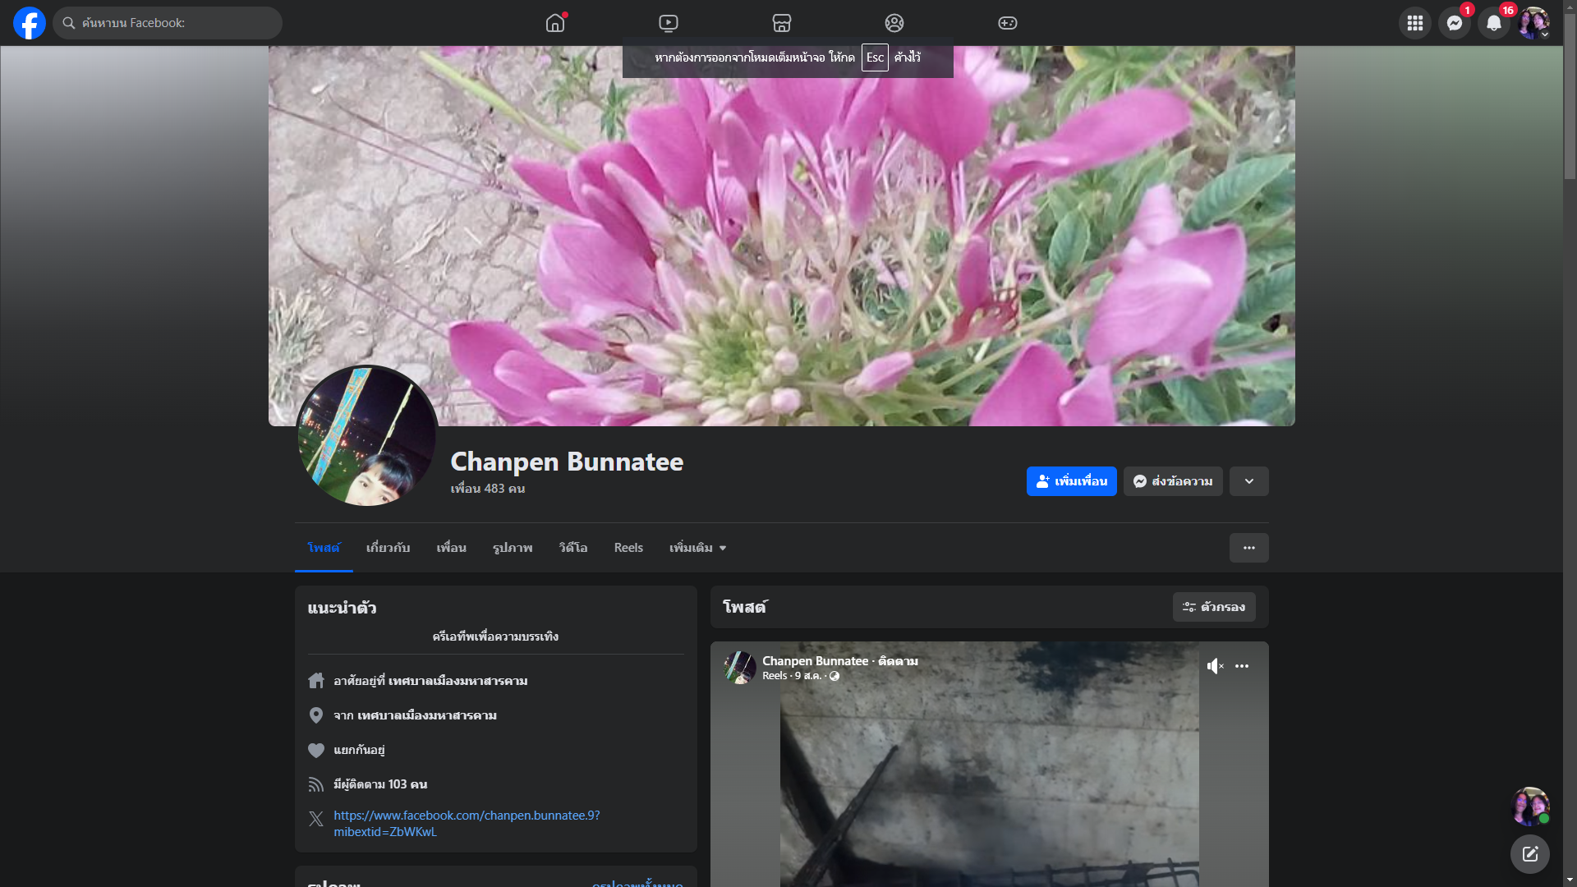
Task: Open the Facebook home feed icon
Action: click(555, 23)
